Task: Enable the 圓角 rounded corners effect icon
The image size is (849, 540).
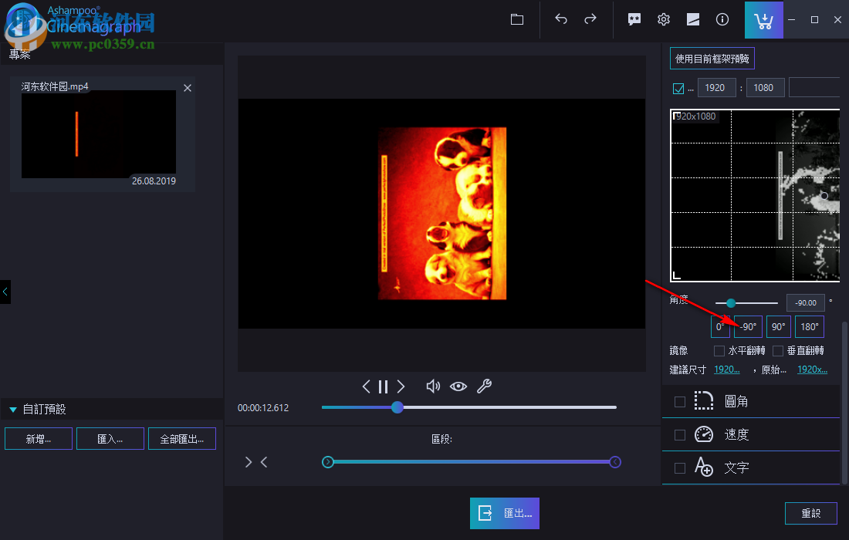Action: (x=704, y=401)
